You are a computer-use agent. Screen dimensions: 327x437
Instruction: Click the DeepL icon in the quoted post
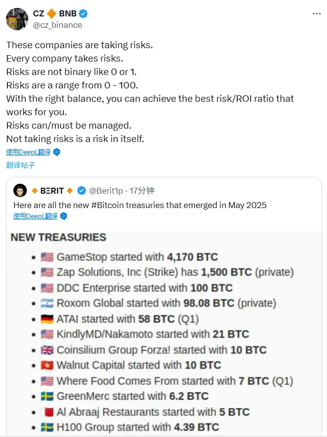pos(64,216)
